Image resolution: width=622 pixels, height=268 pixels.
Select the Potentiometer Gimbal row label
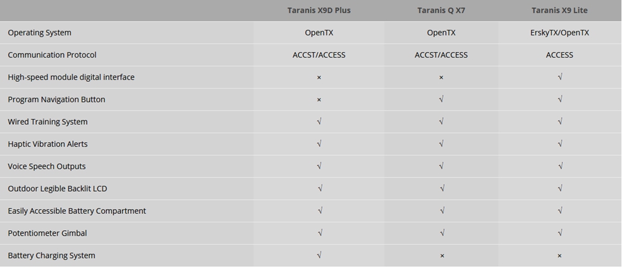pos(47,233)
